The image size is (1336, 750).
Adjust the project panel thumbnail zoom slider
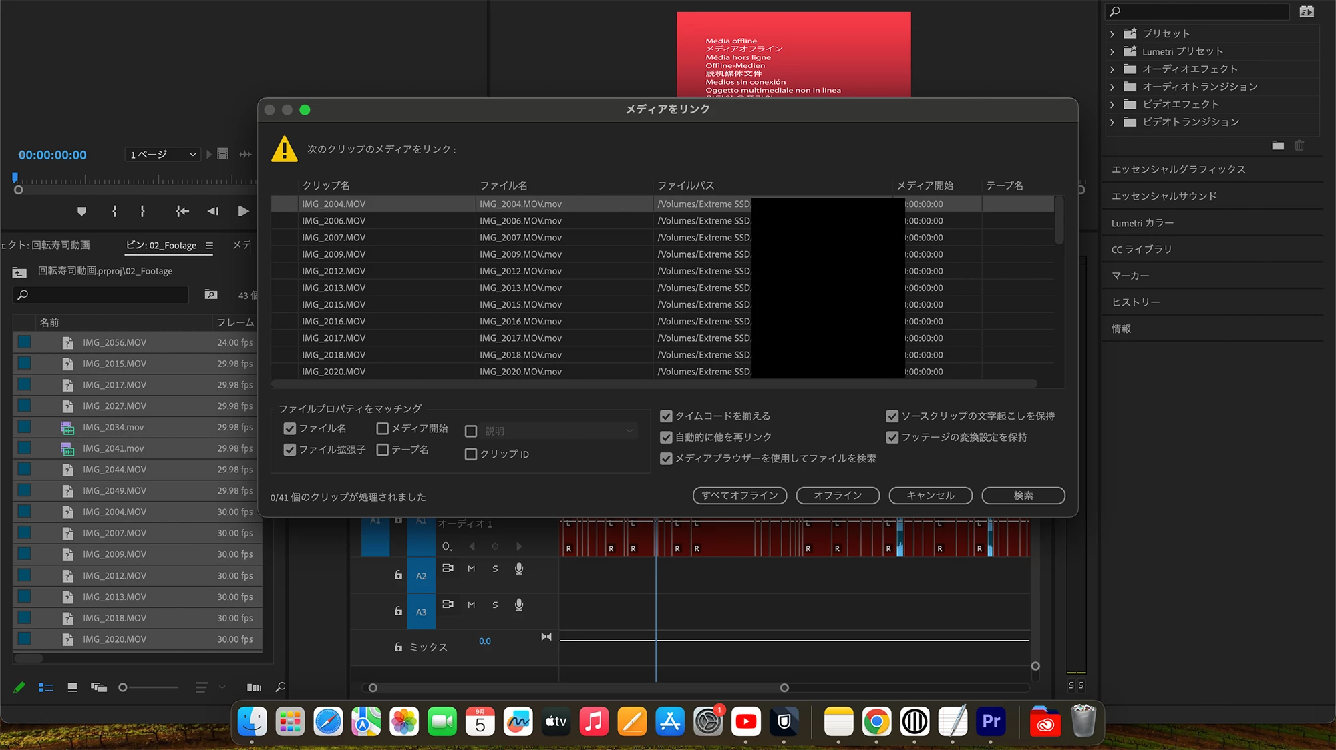[123, 687]
